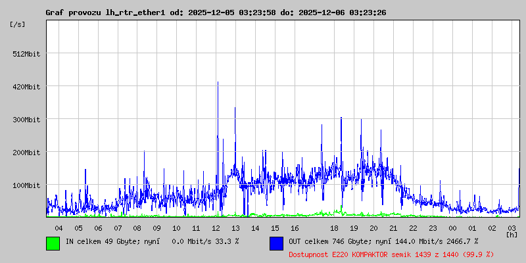Screen dimensions: 526x263
Task: Select hour 18 on the time axis
Action: 334,227
